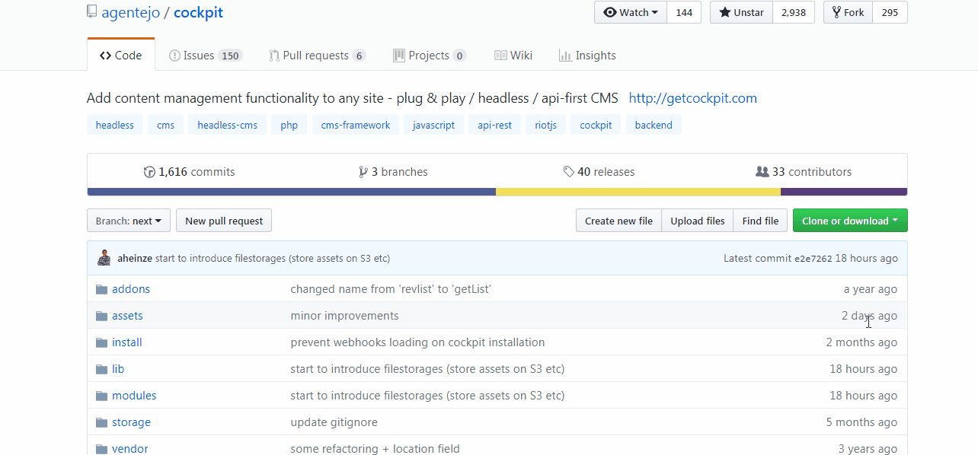View the 295 forks count
Image resolution: width=978 pixels, height=455 pixels.
[x=890, y=12]
